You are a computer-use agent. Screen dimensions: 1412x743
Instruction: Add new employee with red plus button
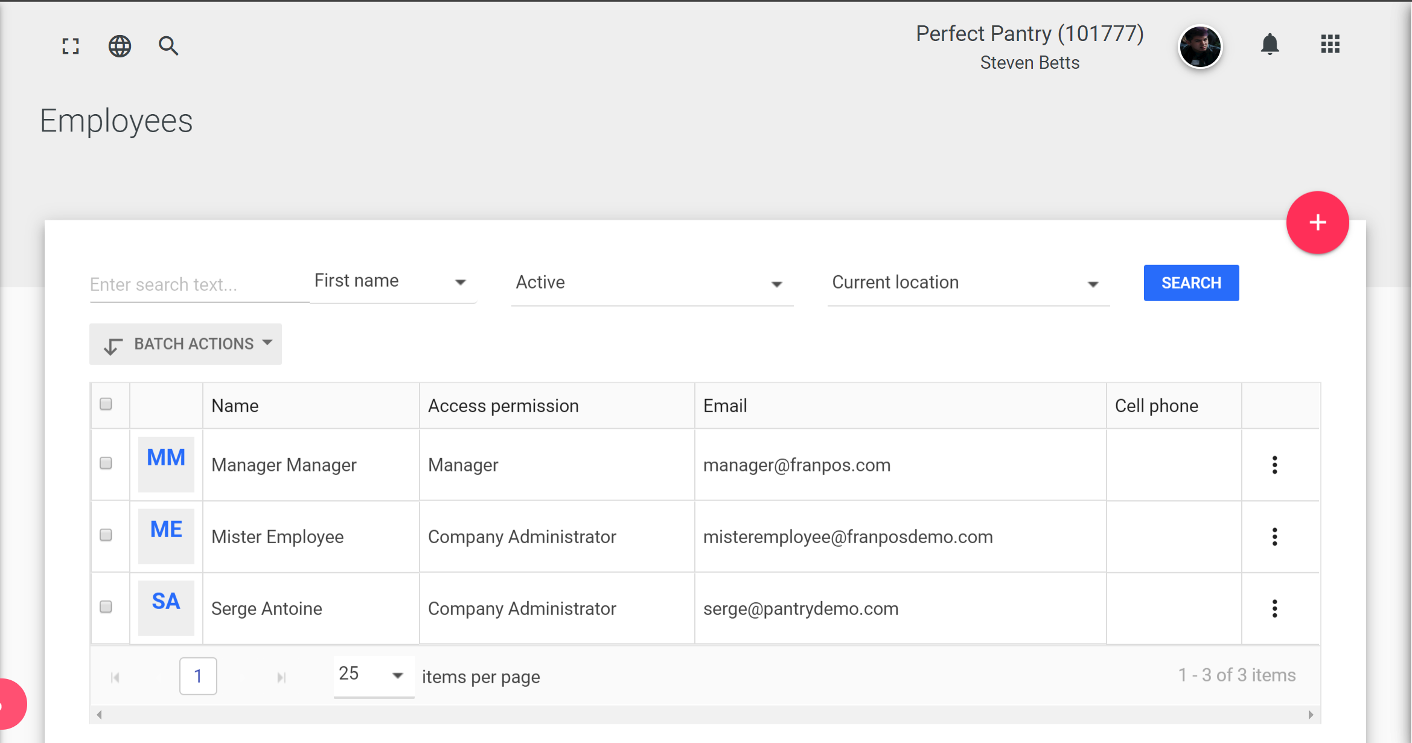(1317, 223)
